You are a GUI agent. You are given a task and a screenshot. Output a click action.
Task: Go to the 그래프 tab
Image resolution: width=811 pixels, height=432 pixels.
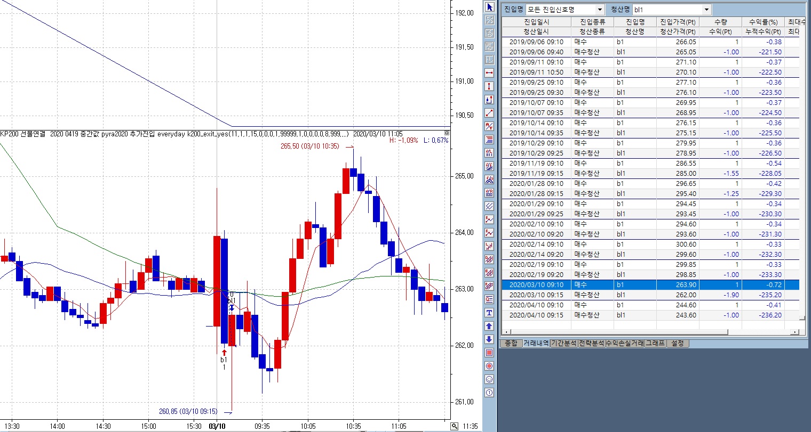(655, 344)
